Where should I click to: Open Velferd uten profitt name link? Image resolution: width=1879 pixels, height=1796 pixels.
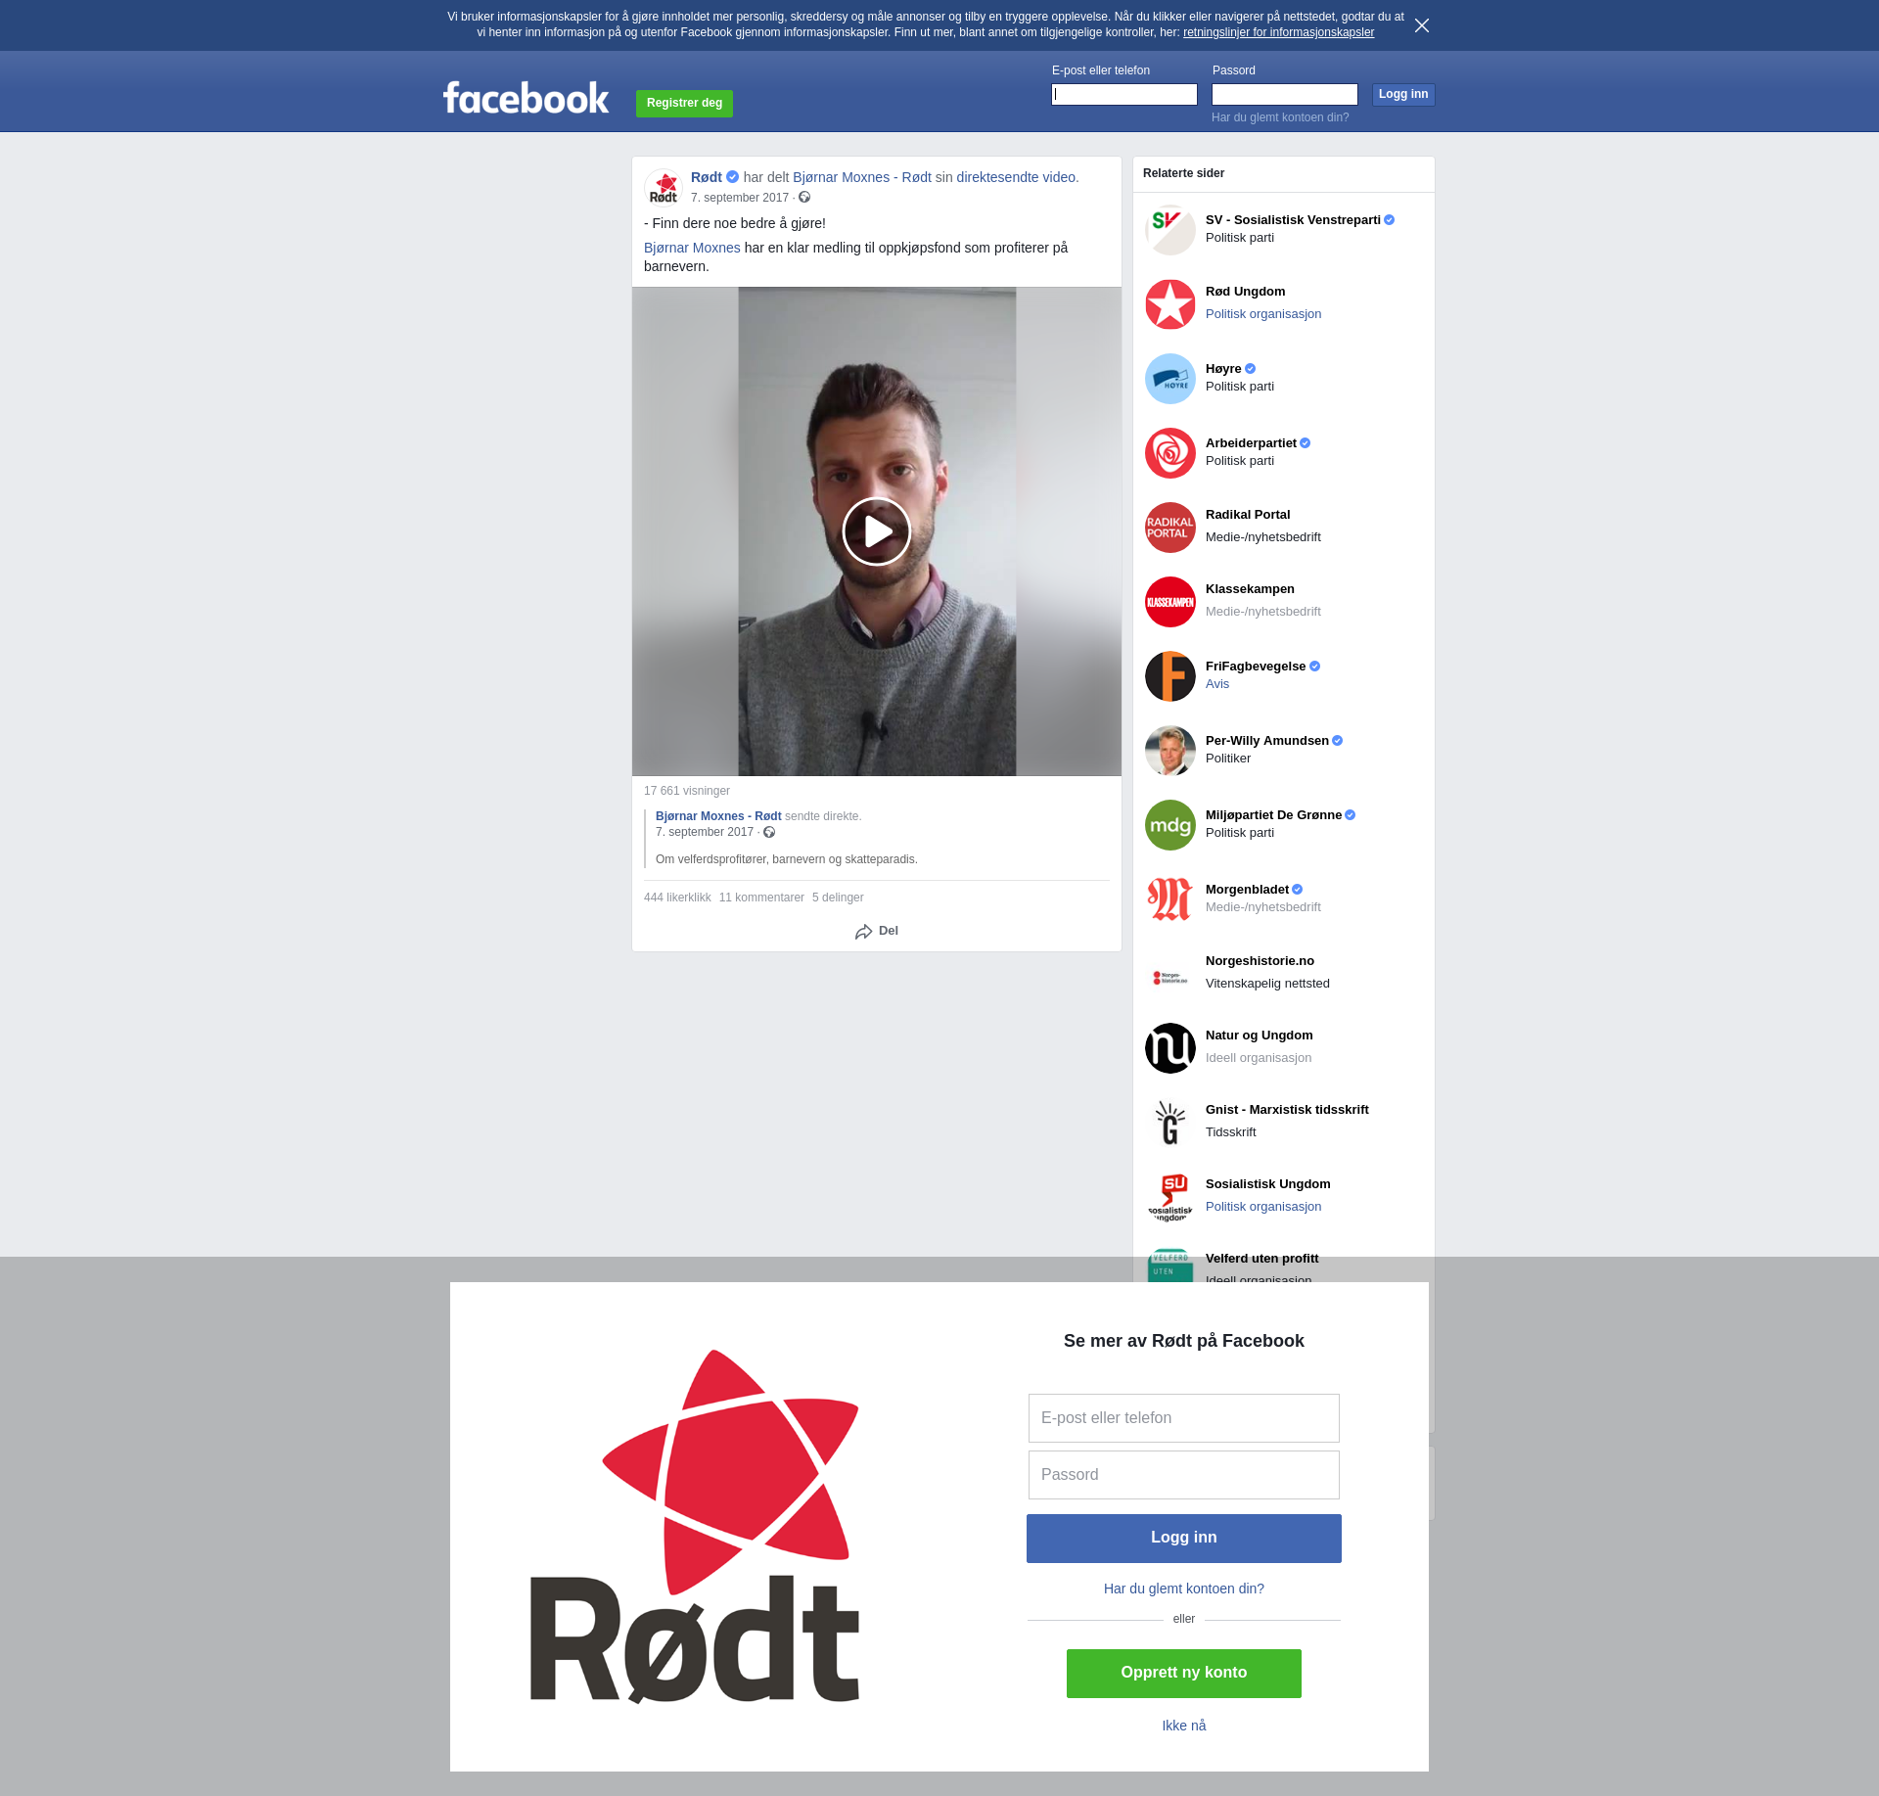pos(1261,1259)
